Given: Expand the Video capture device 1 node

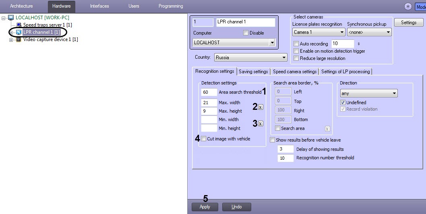Looking at the screenshot, I should pos(11,39).
